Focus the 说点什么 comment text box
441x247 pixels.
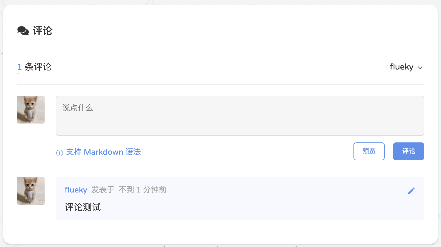point(240,116)
